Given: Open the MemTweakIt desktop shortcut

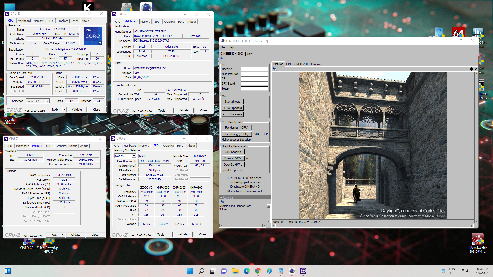Looking at the screenshot, I should point(478,243).
